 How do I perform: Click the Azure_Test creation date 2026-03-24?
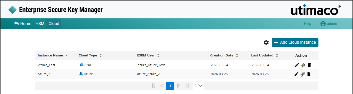(219, 65)
